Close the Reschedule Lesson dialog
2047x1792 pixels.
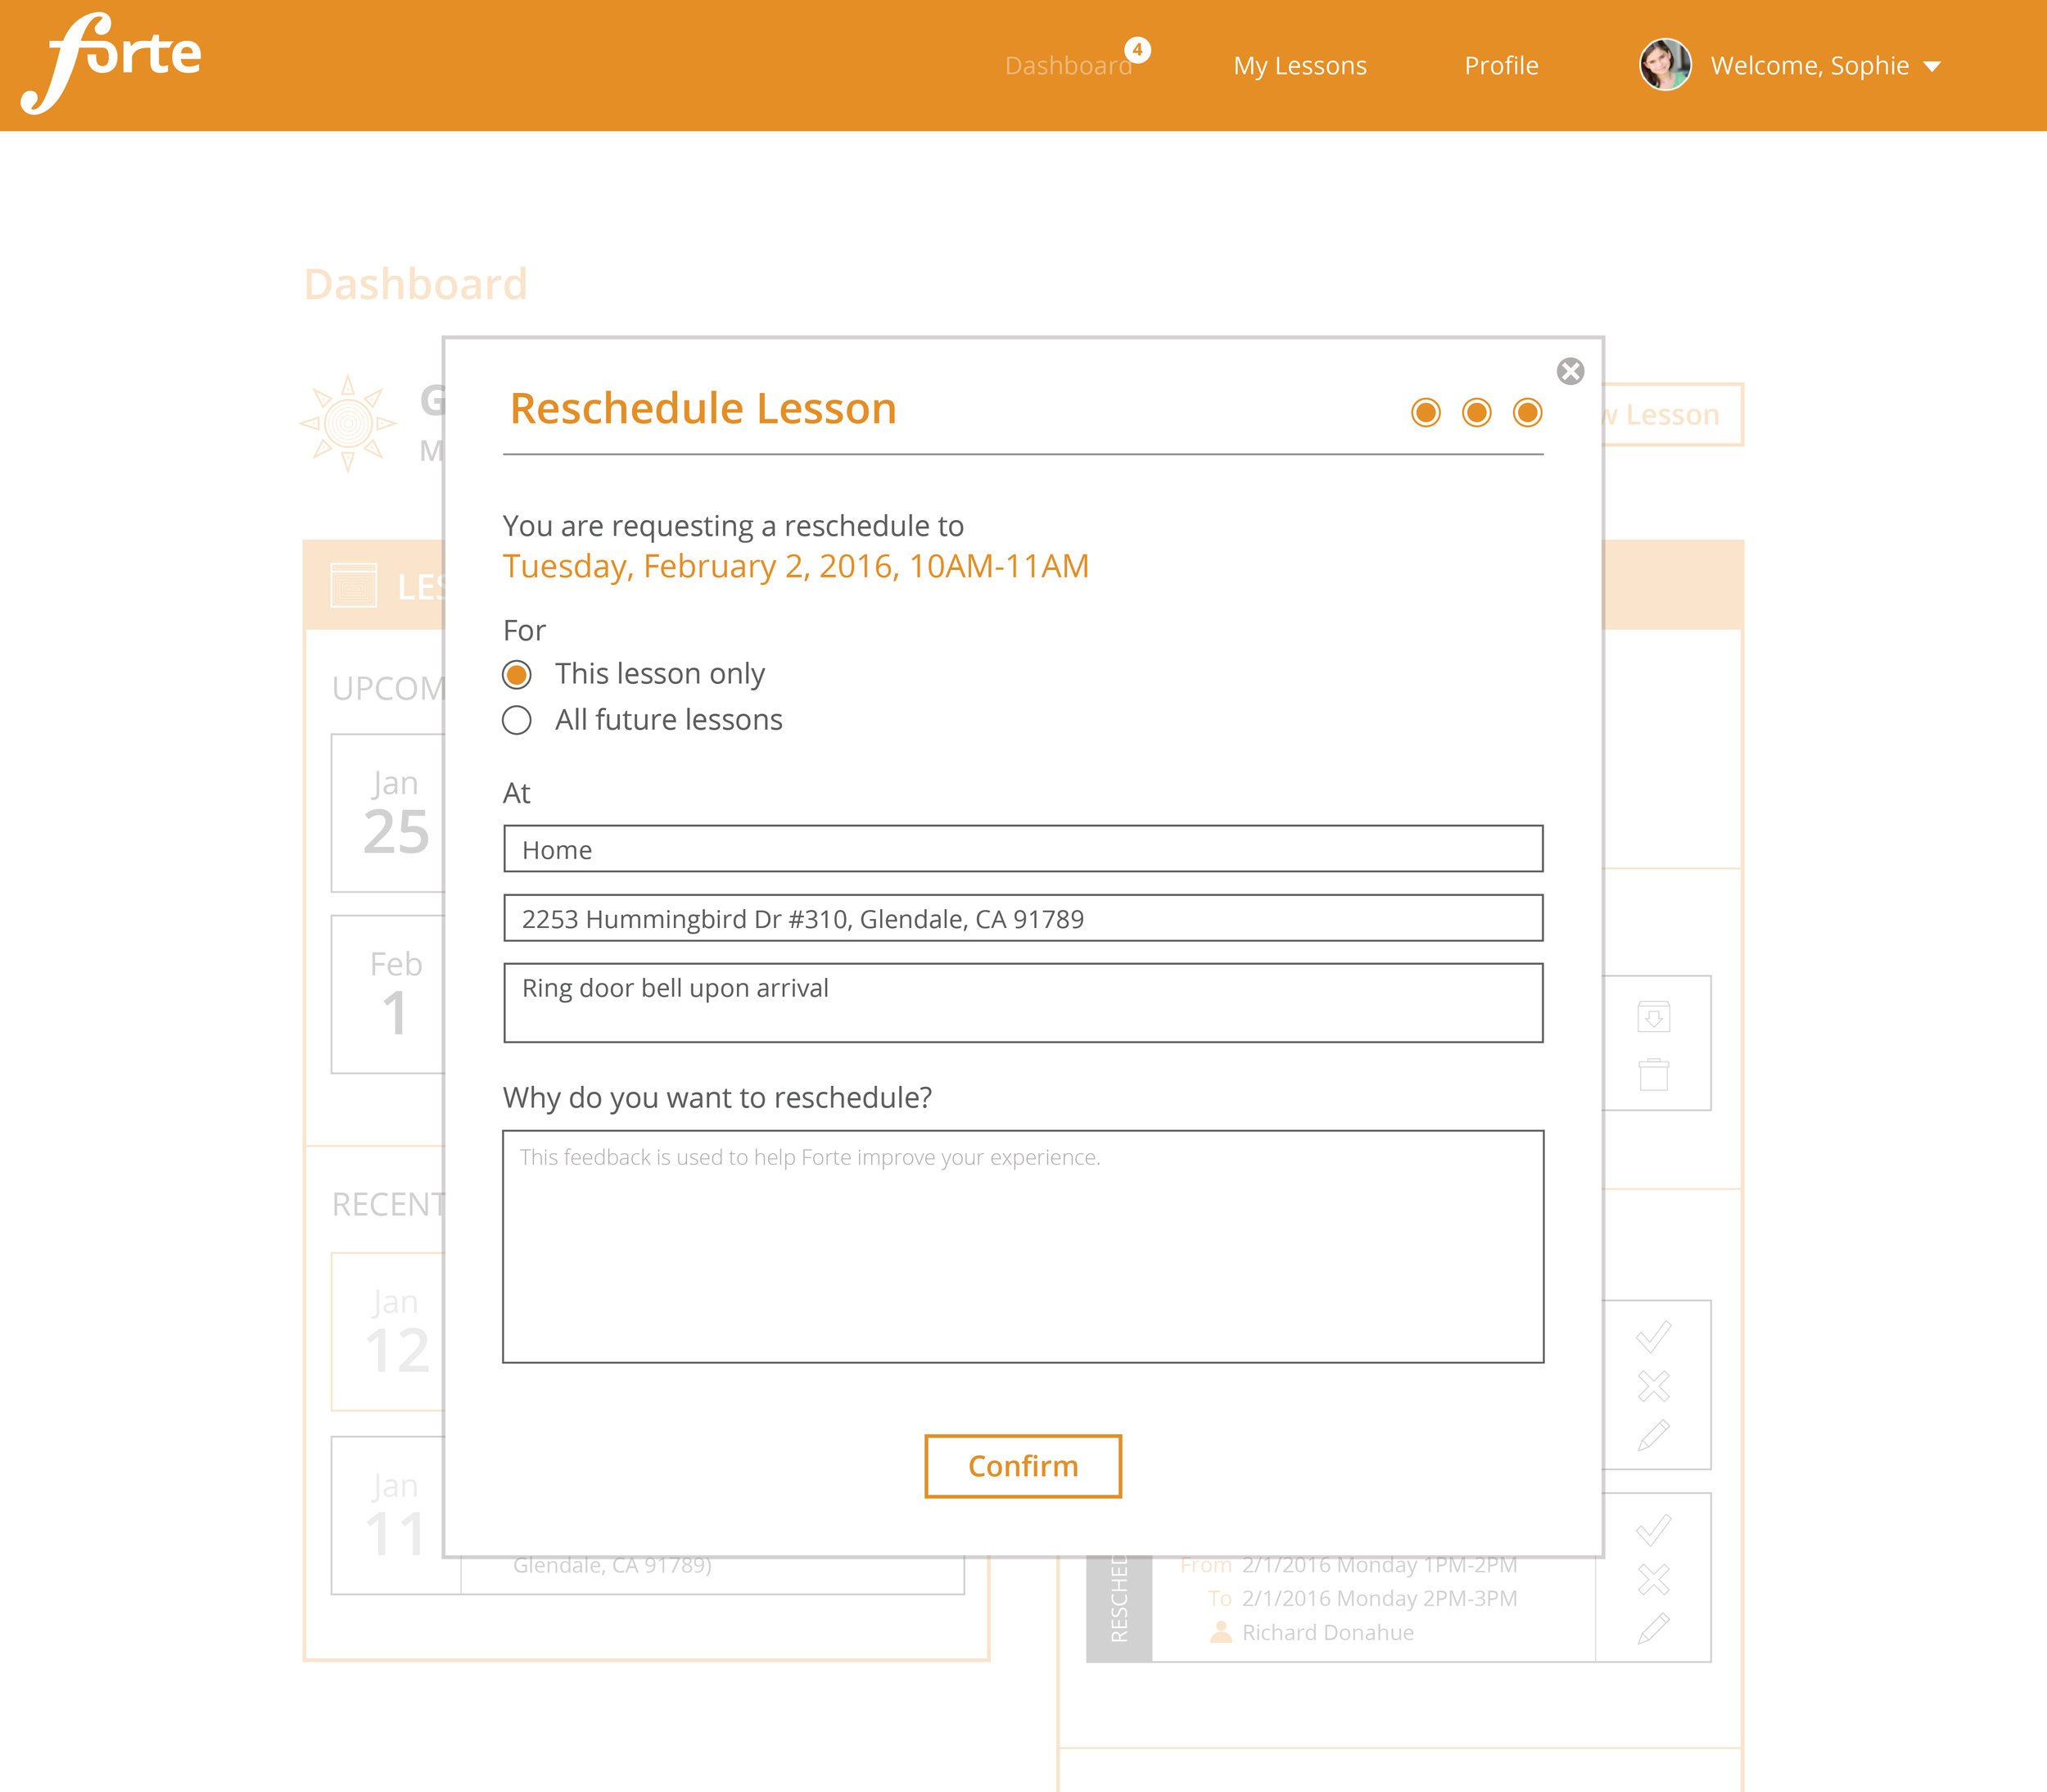(x=1570, y=371)
